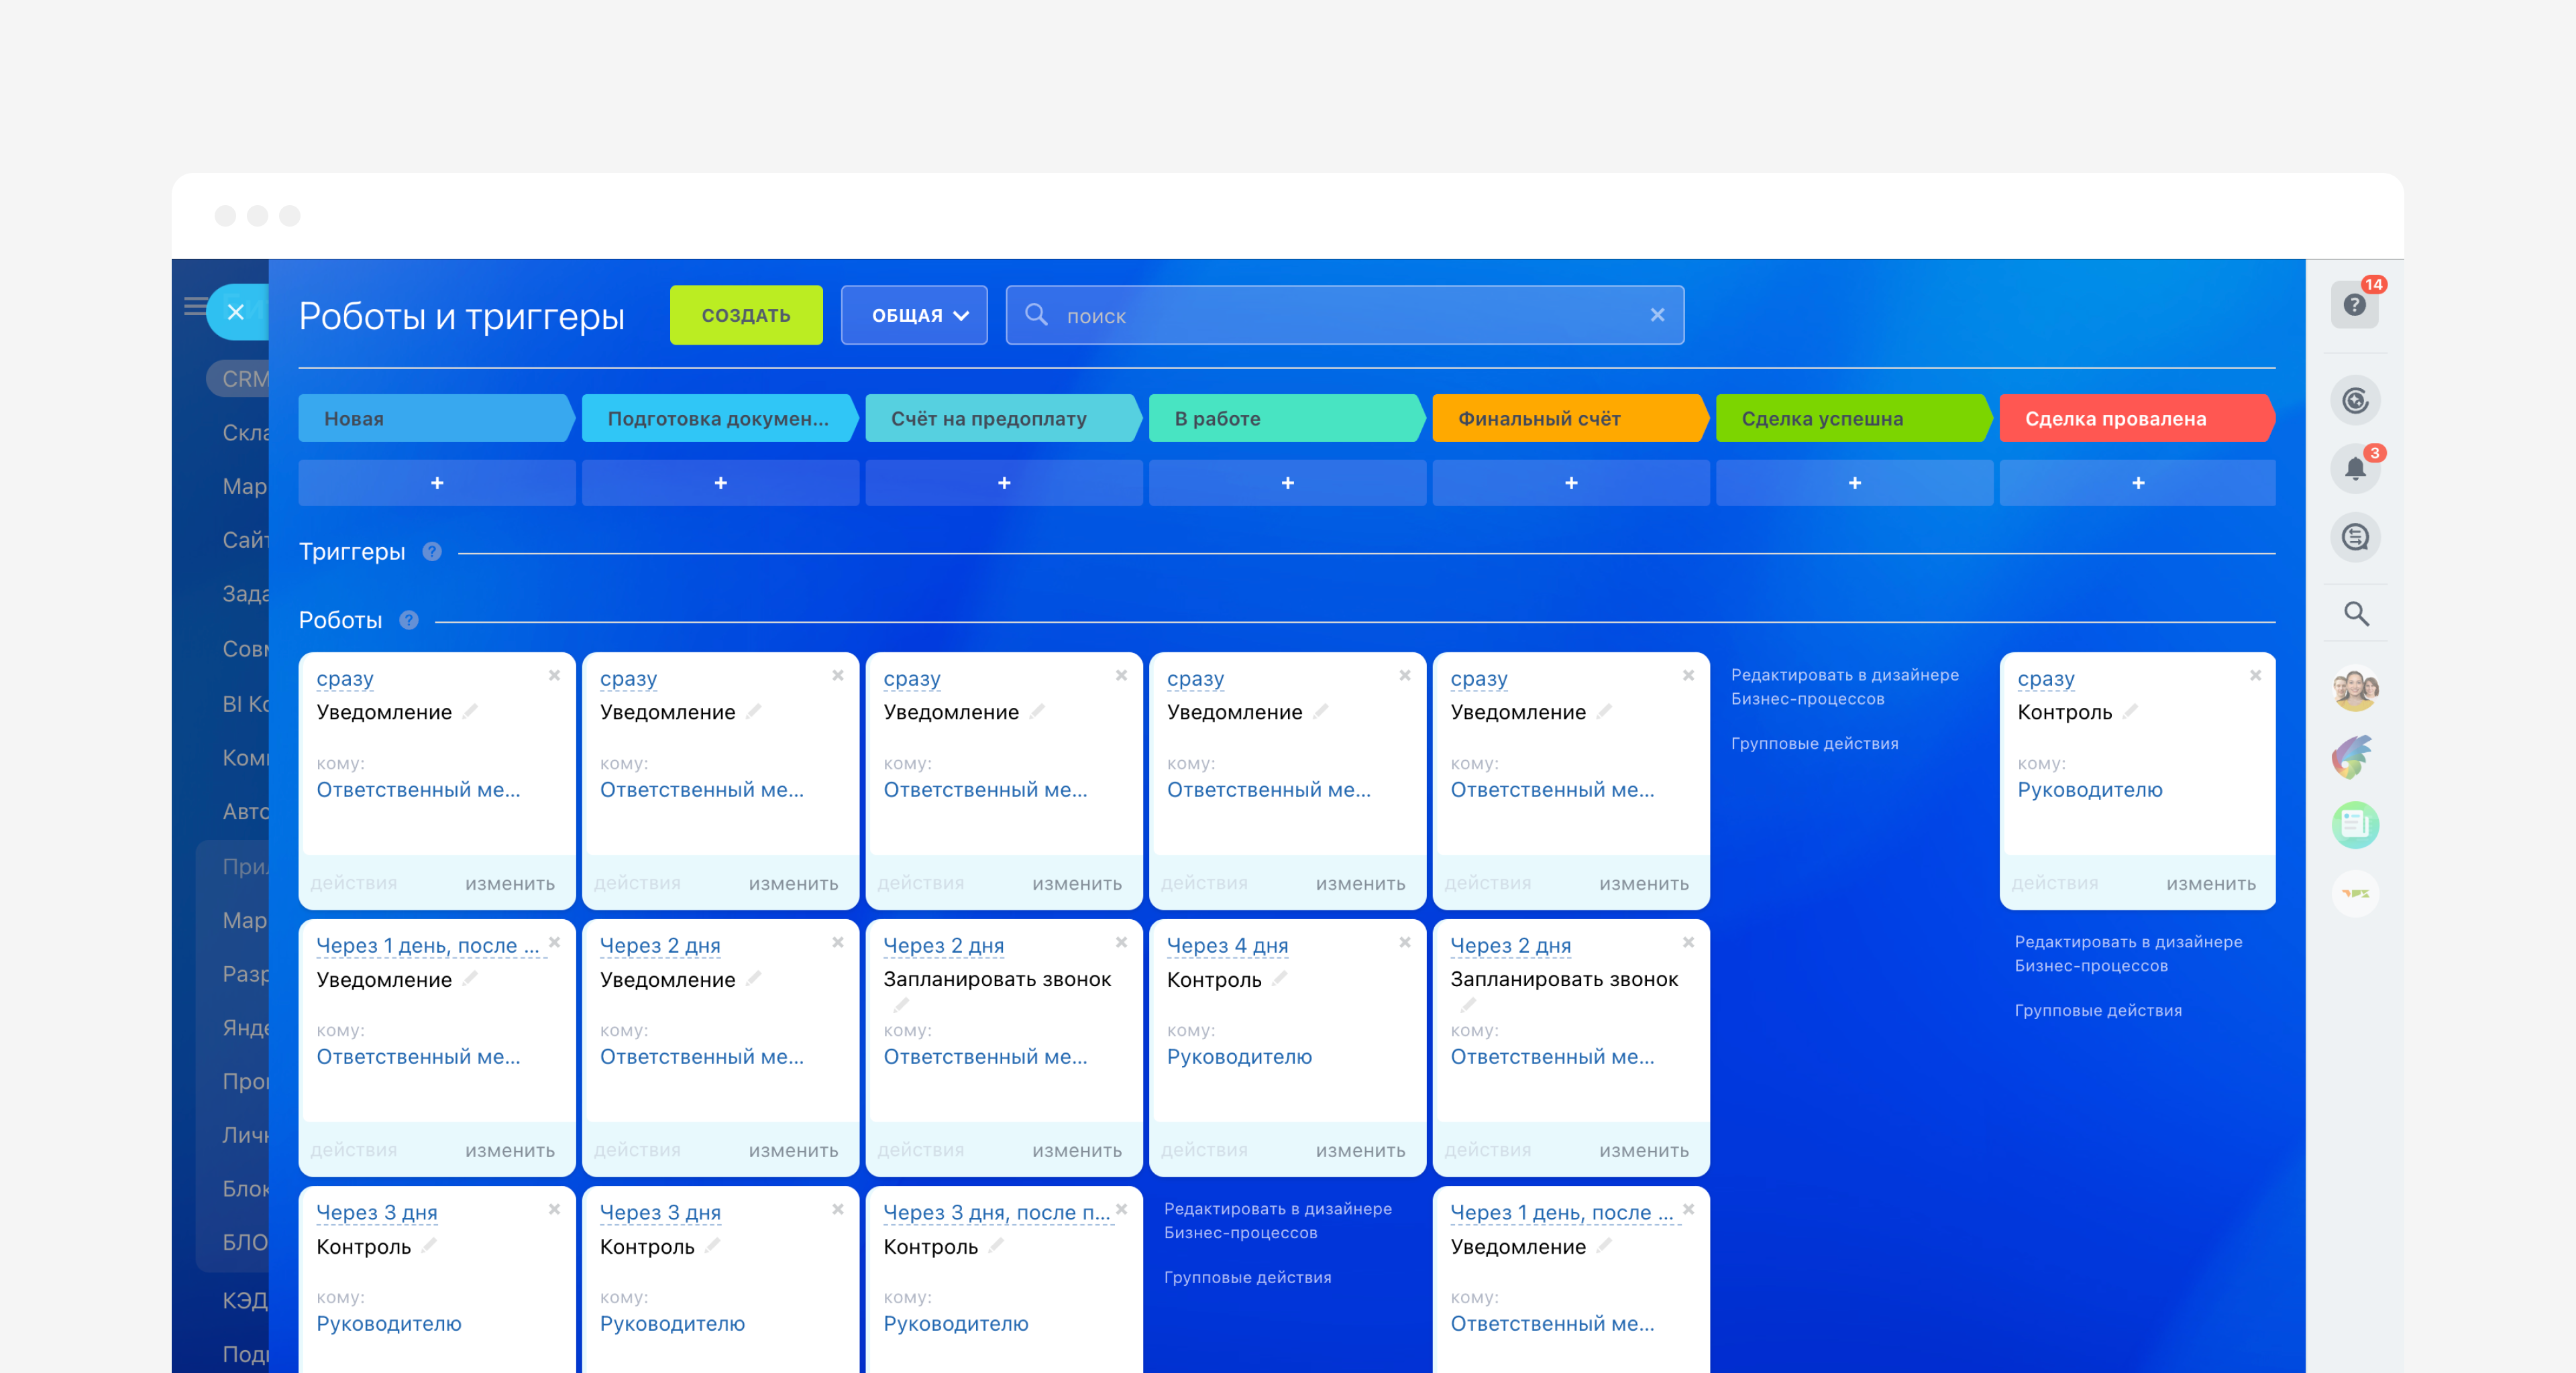Image resolution: width=2576 pixels, height=1373 pixels.
Task: Open Групповые действия in В работе column
Action: point(1247,1277)
